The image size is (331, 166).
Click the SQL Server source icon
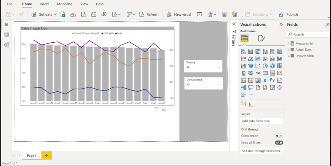click(84, 14)
